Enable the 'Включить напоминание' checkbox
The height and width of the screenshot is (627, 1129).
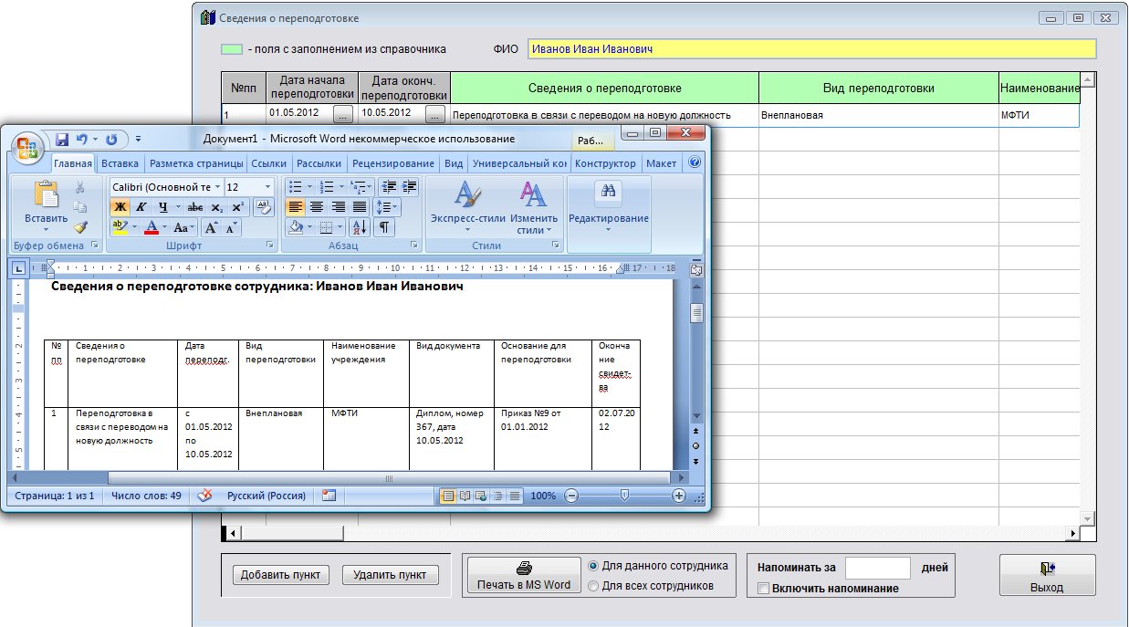point(763,589)
